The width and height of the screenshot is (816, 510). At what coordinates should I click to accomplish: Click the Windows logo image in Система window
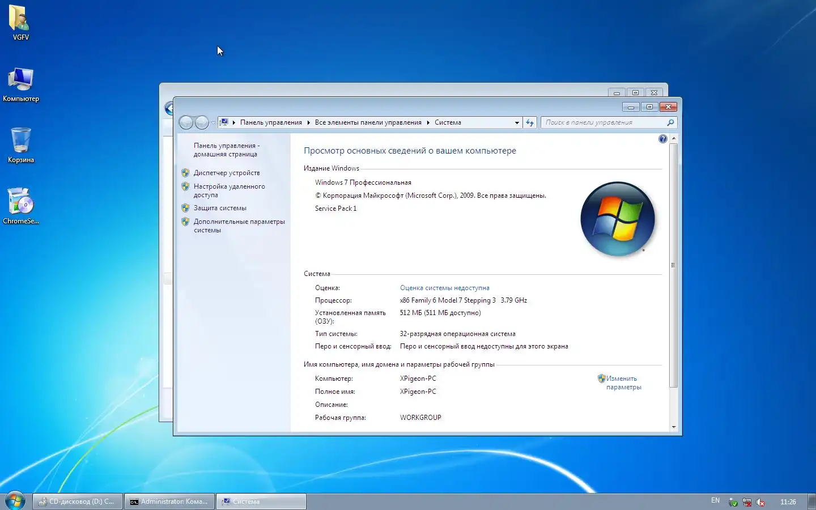click(617, 219)
